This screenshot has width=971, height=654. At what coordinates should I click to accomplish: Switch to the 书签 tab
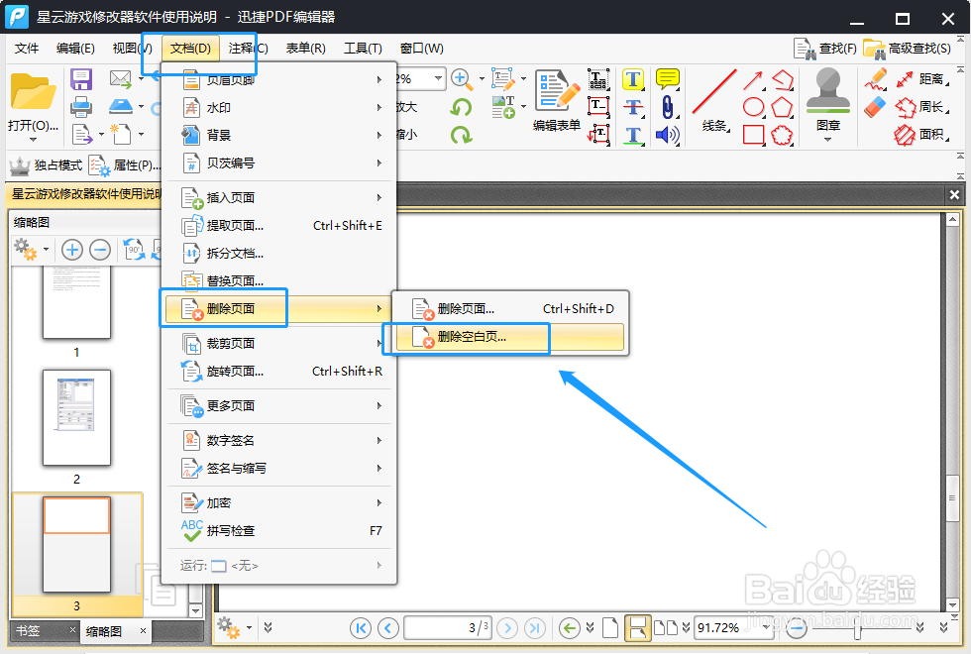[28, 630]
